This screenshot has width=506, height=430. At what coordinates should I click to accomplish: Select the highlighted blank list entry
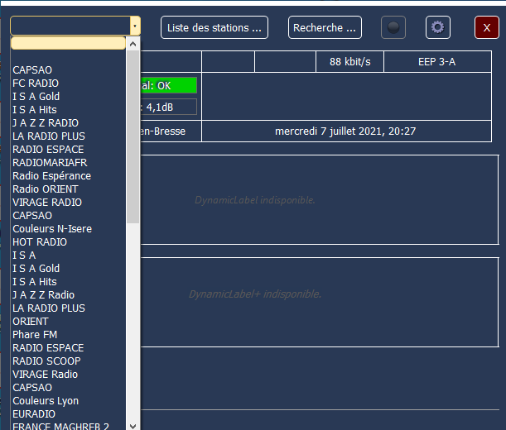click(68, 43)
